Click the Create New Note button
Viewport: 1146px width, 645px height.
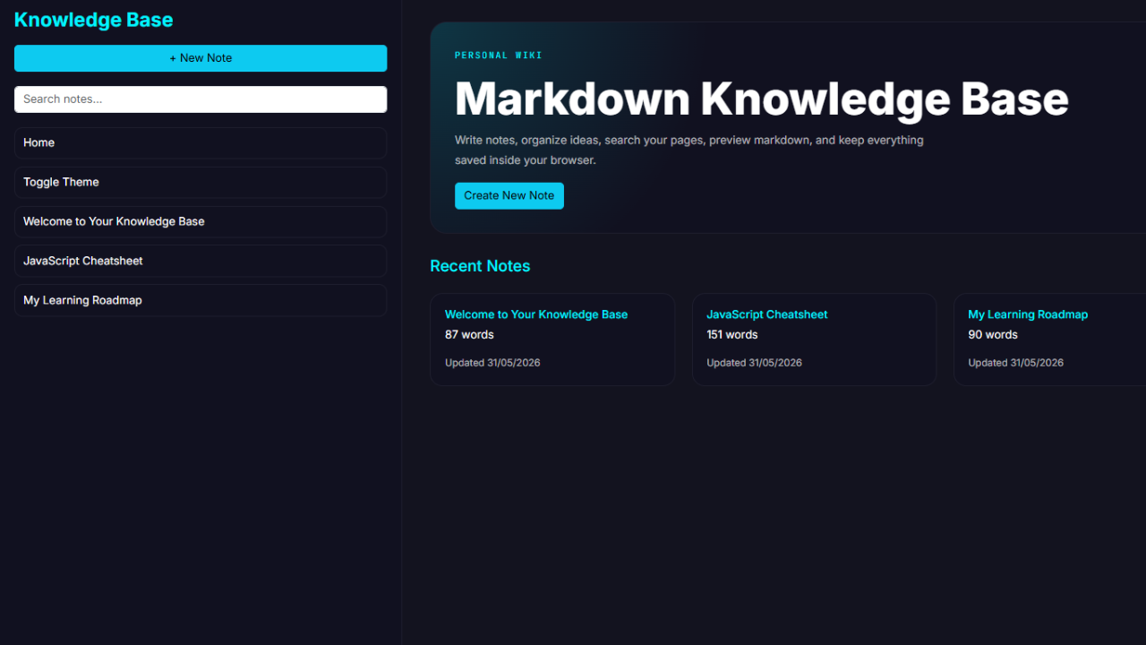[x=509, y=196]
